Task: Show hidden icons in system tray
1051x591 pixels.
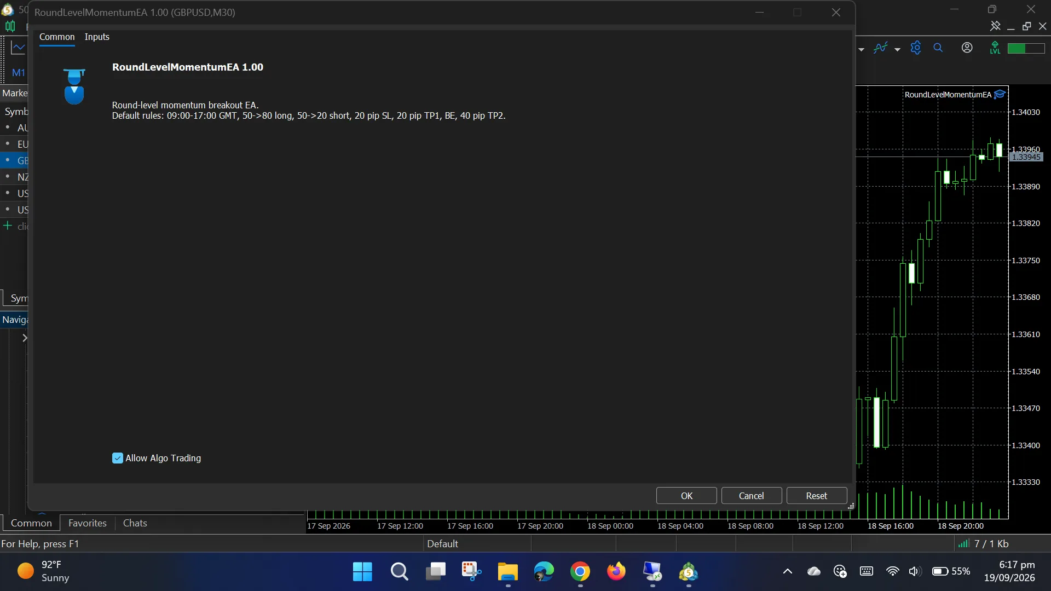Action: 788,572
